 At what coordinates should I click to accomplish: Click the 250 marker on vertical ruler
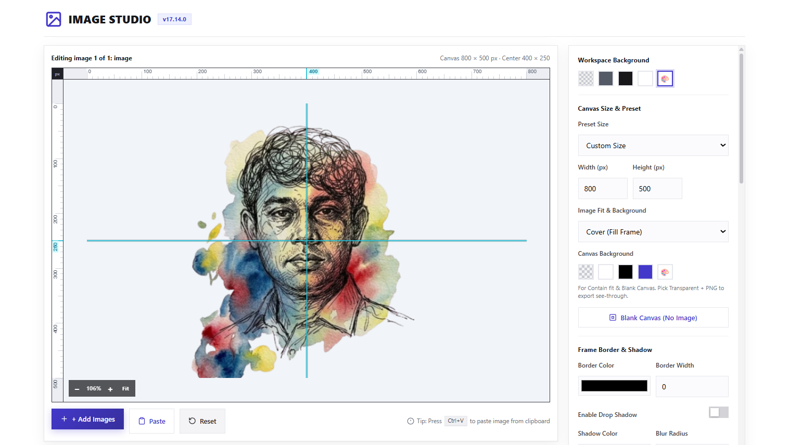click(x=56, y=246)
